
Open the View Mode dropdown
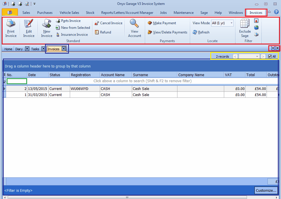231,23
